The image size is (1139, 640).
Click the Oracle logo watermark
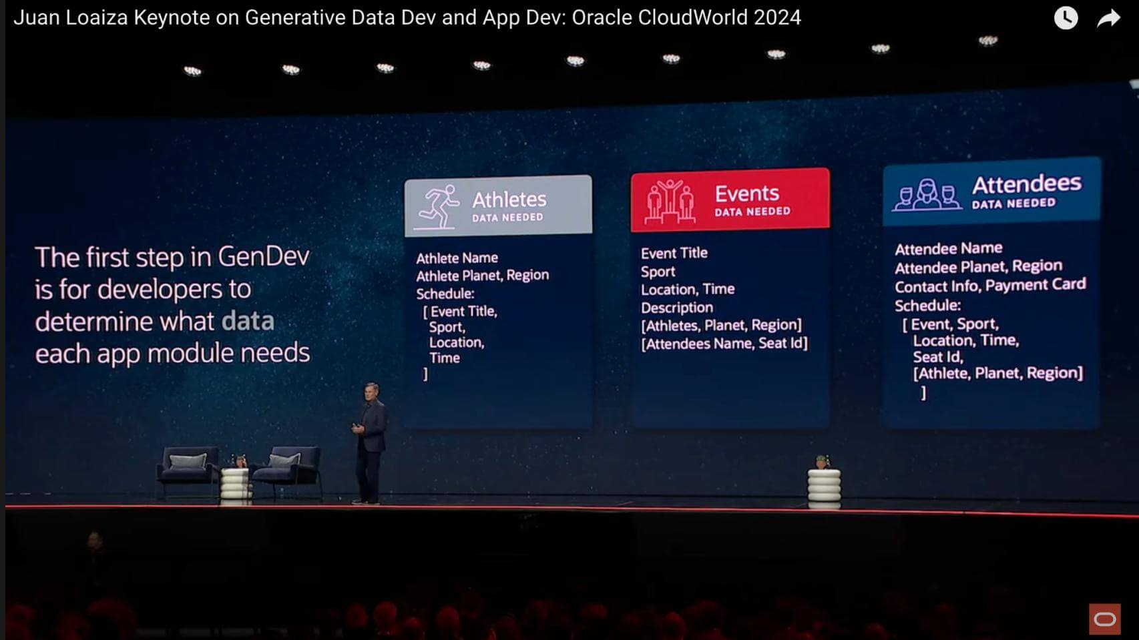tap(1104, 619)
